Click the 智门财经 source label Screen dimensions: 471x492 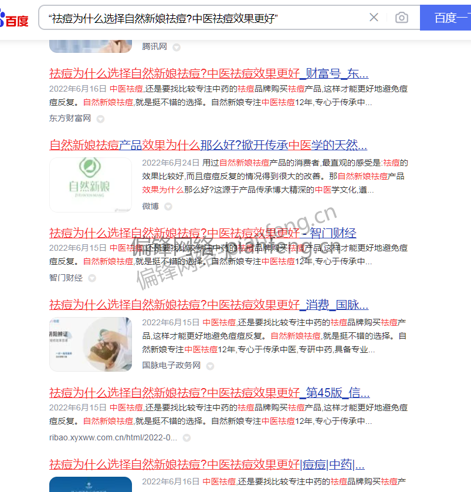(x=66, y=278)
